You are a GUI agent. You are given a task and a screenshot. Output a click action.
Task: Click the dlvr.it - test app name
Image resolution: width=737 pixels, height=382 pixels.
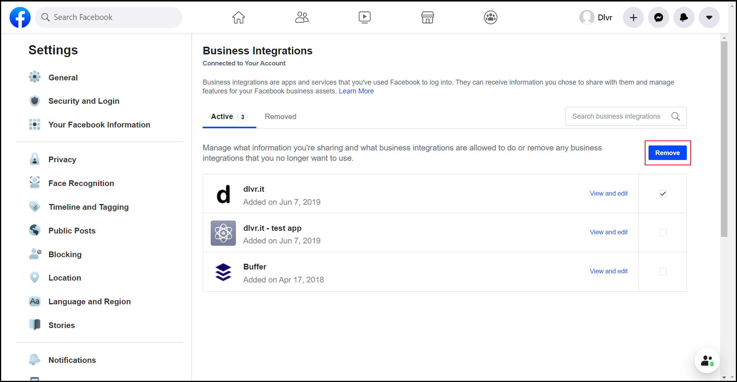[x=272, y=228]
